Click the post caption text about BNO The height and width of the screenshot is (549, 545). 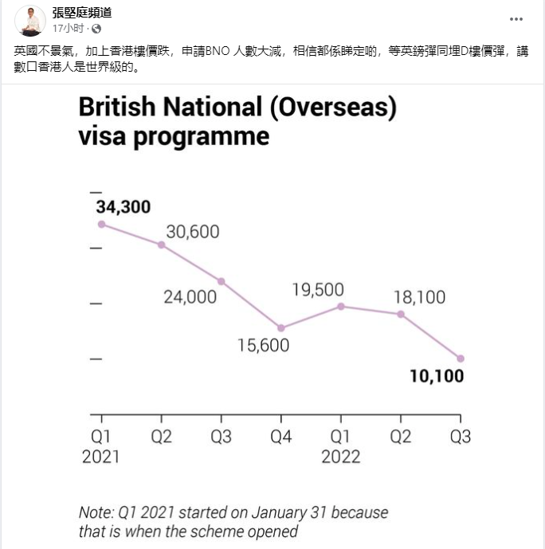[271, 58]
